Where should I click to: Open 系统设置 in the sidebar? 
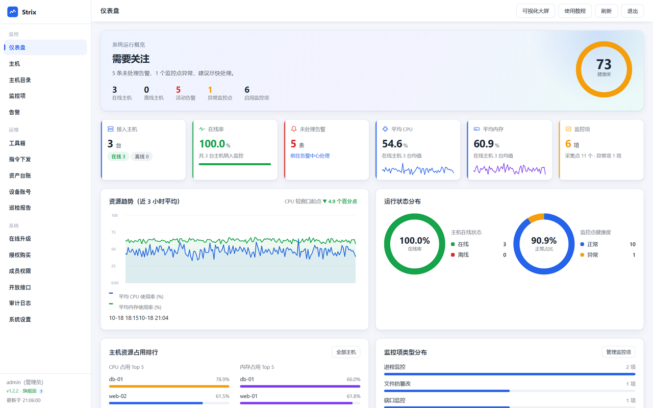point(45,319)
